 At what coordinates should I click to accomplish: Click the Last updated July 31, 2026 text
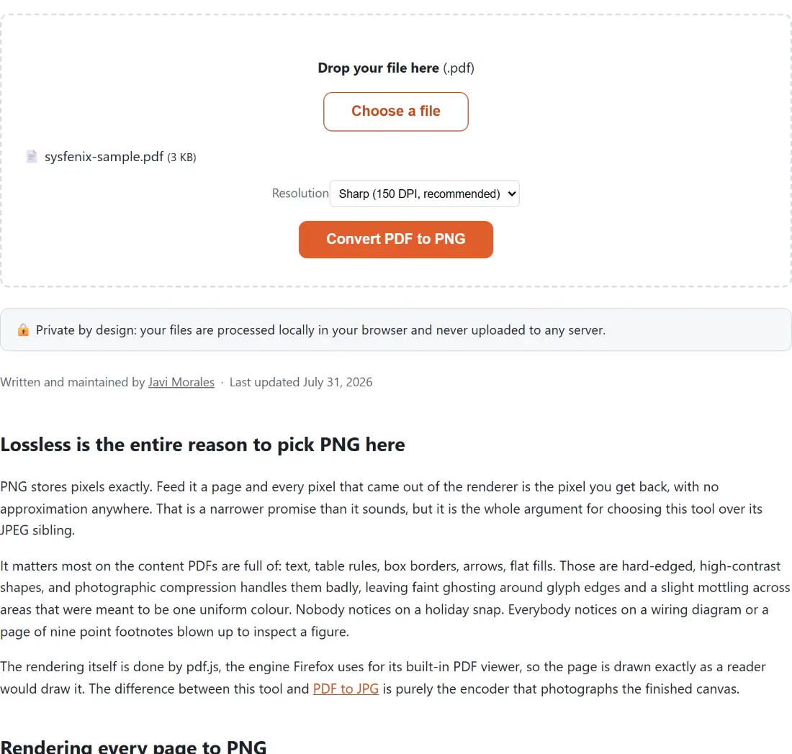tap(301, 382)
